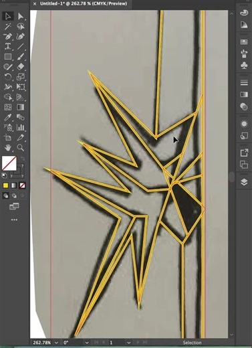Select the Line Segment tool
The height and width of the screenshot is (348, 252).
[21, 46]
